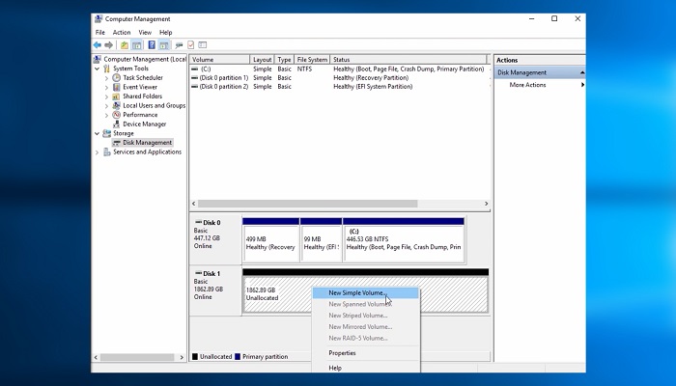
Task: Click the list view settings toolbar icon
Action: pyautogui.click(x=203, y=44)
